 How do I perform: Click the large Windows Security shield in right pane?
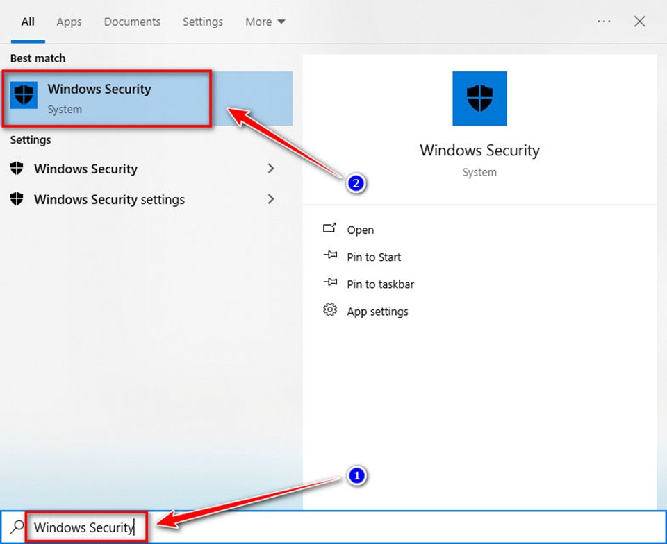pos(479,99)
